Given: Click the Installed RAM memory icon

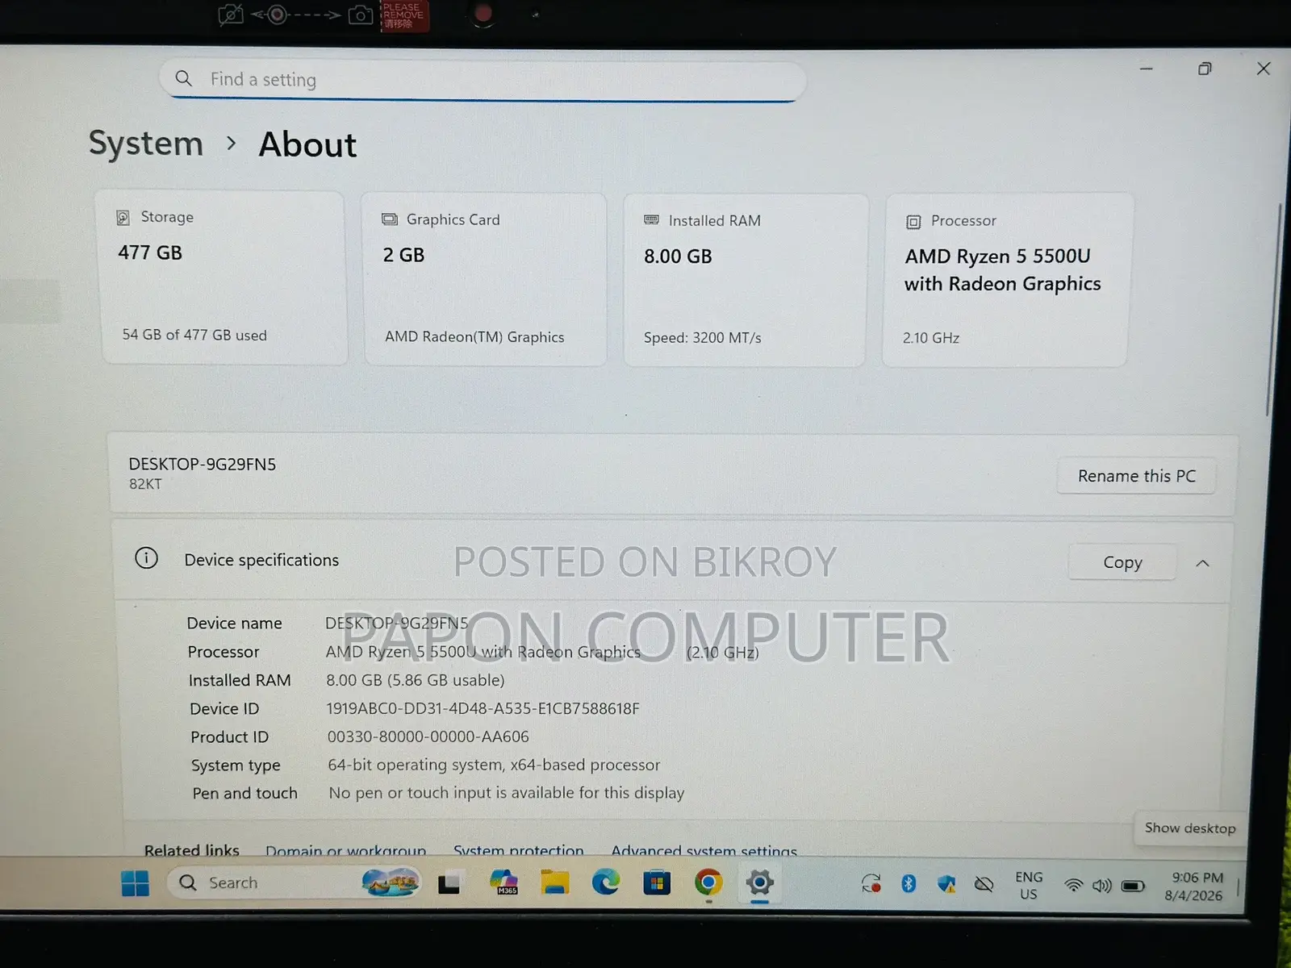Looking at the screenshot, I should coord(651,220).
